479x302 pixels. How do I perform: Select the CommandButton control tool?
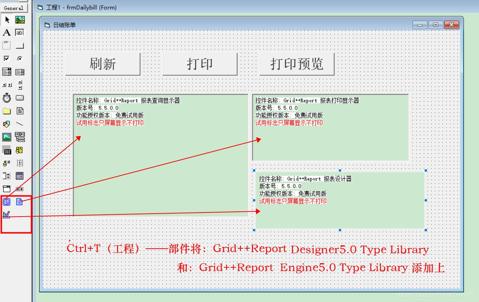tap(20, 45)
